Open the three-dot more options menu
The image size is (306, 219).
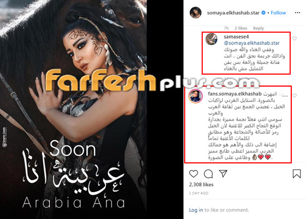(297, 13)
